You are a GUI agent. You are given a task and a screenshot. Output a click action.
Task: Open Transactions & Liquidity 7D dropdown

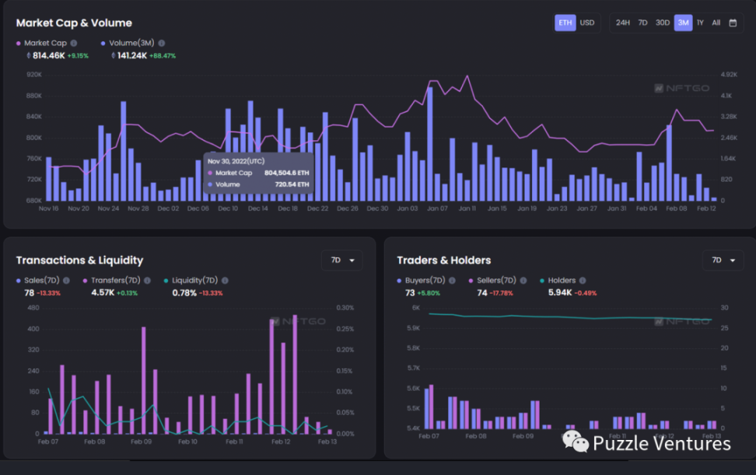coord(341,260)
